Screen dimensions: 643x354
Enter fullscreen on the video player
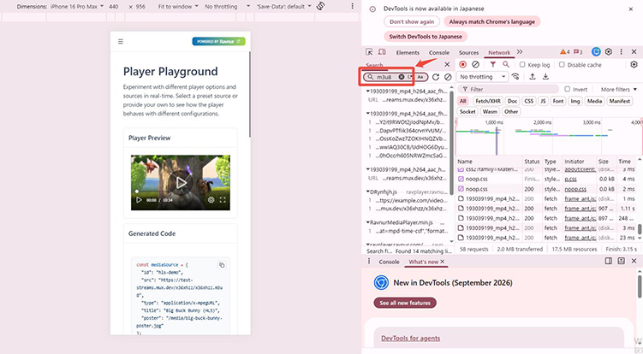coord(223,200)
